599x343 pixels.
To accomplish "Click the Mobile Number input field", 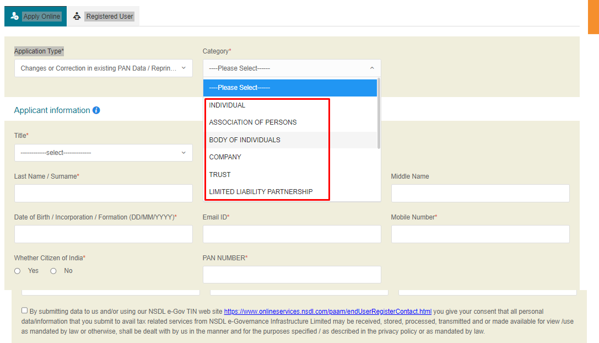I will click(480, 234).
